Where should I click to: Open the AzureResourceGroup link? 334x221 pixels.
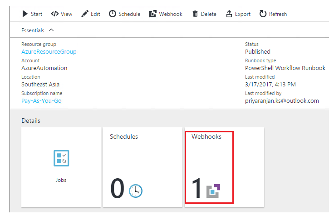(x=49, y=52)
